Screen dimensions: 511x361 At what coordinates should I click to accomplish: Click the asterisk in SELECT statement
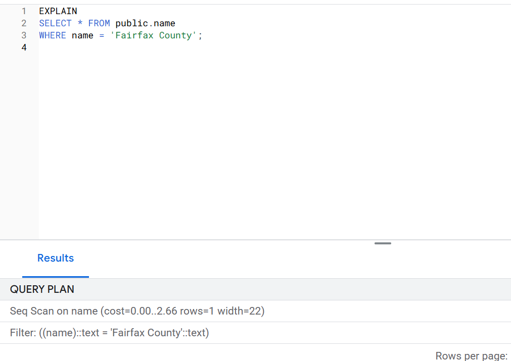tap(80, 23)
